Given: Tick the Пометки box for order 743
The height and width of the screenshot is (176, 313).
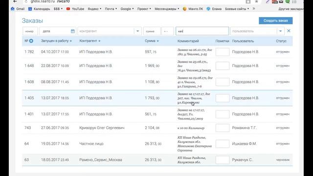Looking at the screenshot, I should click(223, 128).
